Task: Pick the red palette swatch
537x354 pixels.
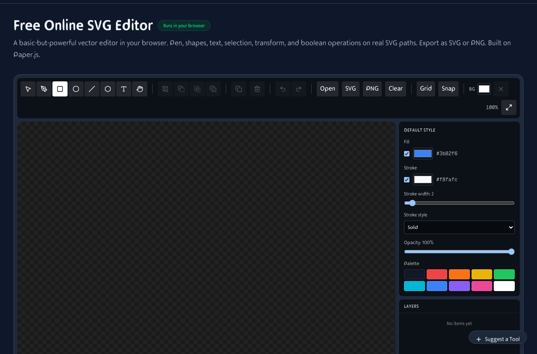Action: pyautogui.click(x=437, y=274)
